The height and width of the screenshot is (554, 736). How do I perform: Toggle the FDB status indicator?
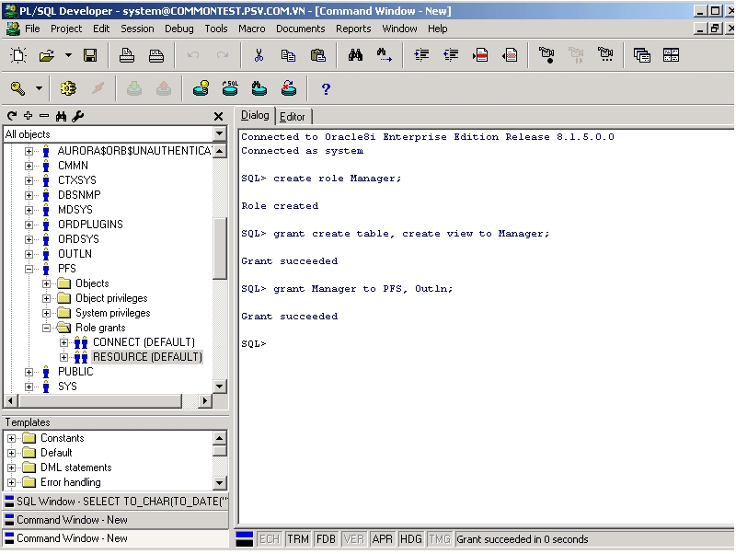coord(327,539)
